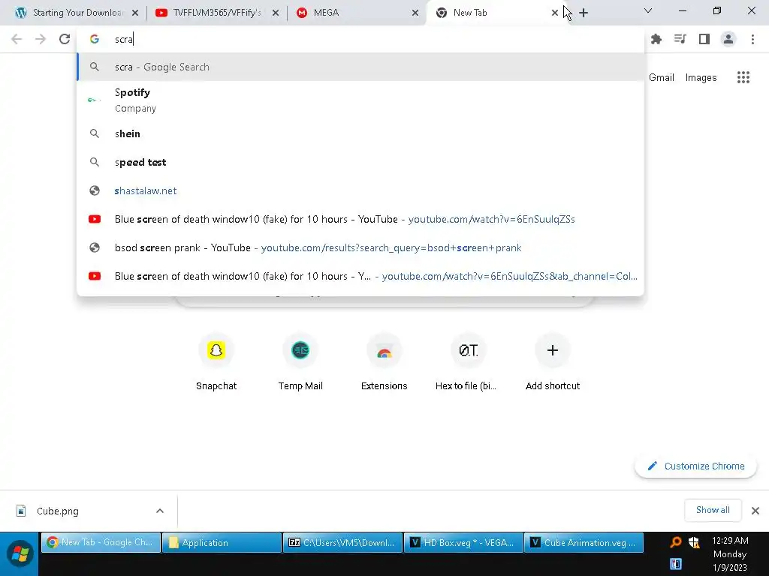Dismiss the downloads bar
The image size is (769, 576).
[755, 511]
